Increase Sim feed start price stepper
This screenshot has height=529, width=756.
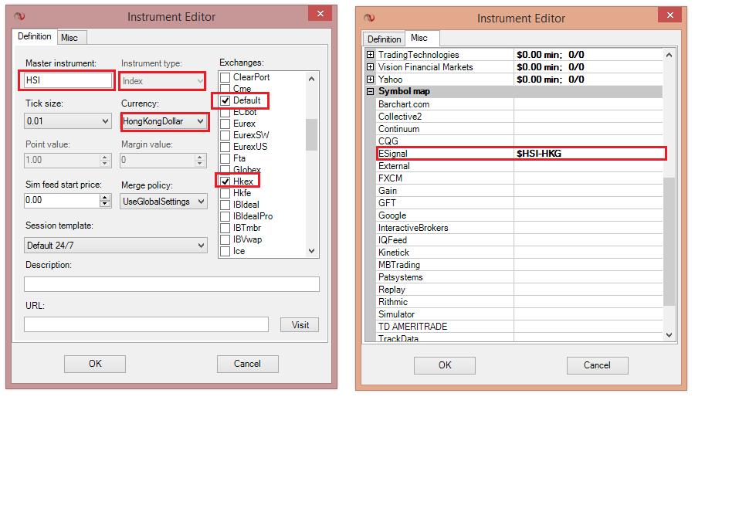(x=105, y=197)
